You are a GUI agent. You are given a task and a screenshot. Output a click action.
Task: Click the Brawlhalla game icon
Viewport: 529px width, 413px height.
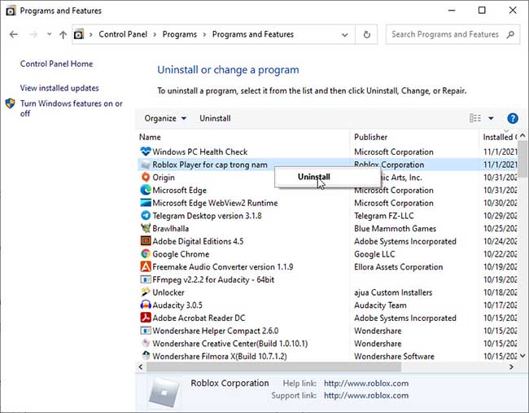coord(146,228)
